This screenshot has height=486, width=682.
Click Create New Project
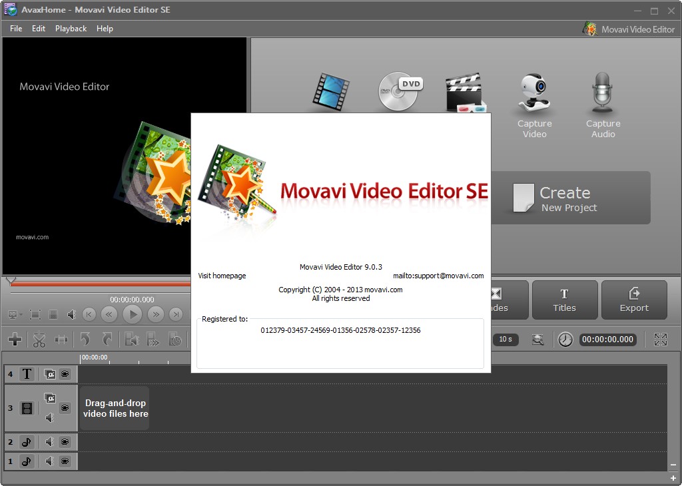[x=571, y=198]
